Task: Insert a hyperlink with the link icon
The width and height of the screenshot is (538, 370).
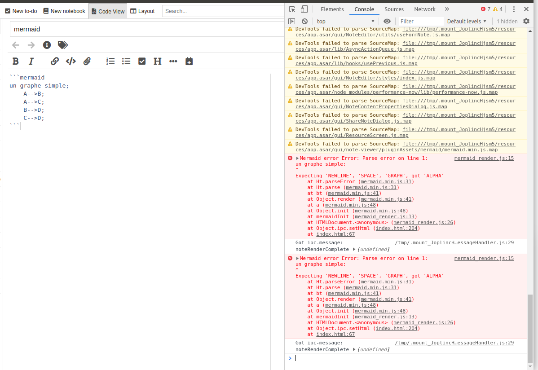Action: (54, 62)
